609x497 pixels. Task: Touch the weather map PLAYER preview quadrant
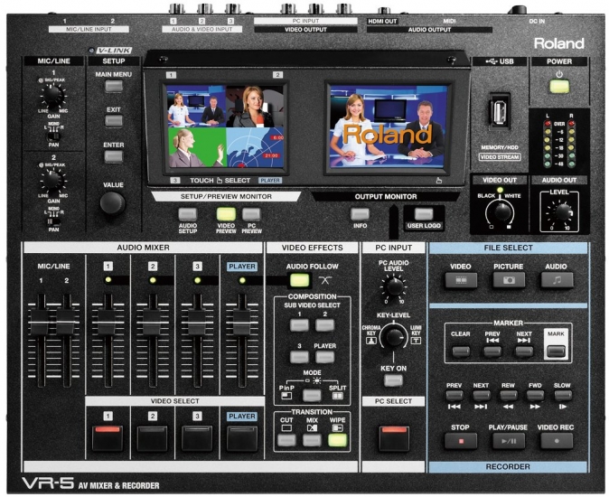(x=255, y=147)
